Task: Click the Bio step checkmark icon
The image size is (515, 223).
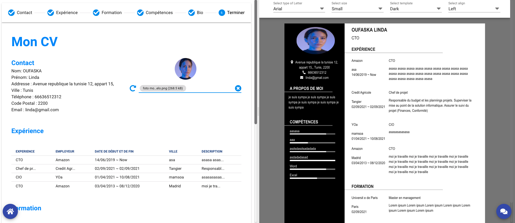Action: click(x=192, y=13)
